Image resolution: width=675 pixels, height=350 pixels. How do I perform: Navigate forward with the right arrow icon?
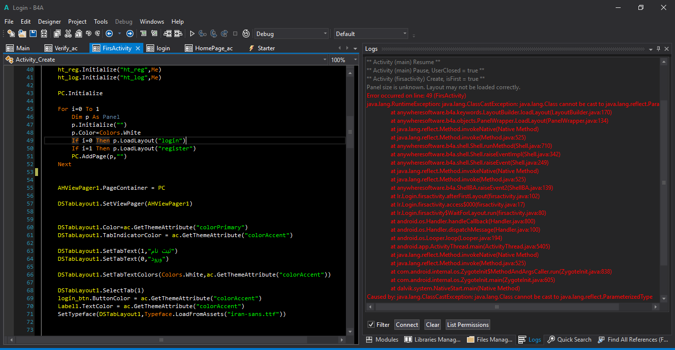click(130, 34)
